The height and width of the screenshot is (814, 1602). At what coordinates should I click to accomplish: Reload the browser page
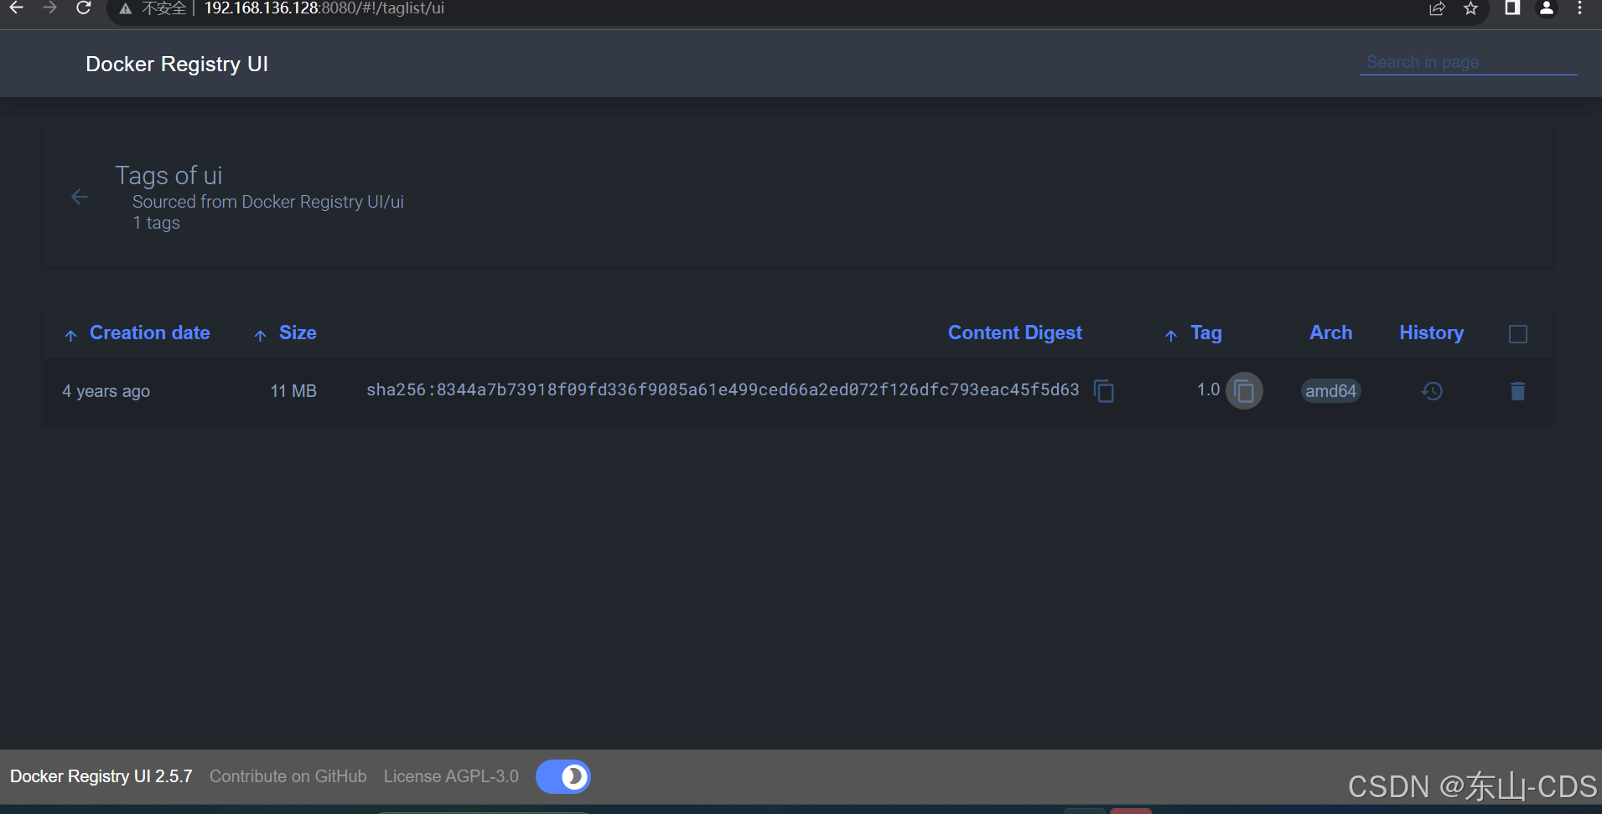[x=83, y=8]
